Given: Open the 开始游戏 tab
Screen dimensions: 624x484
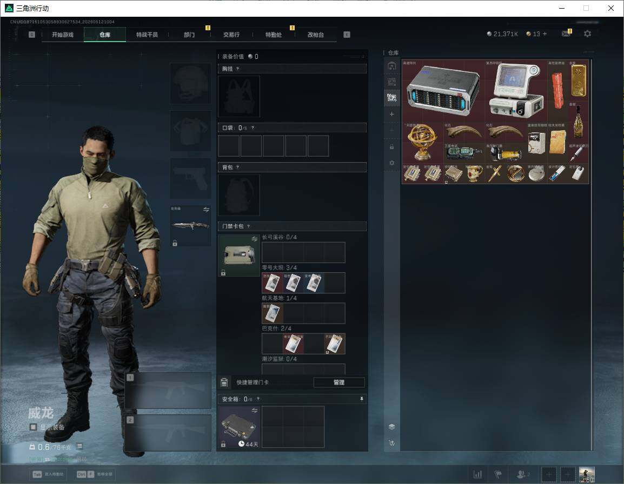Looking at the screenshot, I should click(63, 35).
